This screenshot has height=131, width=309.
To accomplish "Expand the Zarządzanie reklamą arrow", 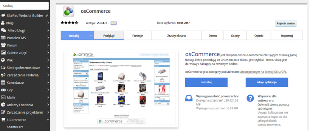I will (48, 75).
